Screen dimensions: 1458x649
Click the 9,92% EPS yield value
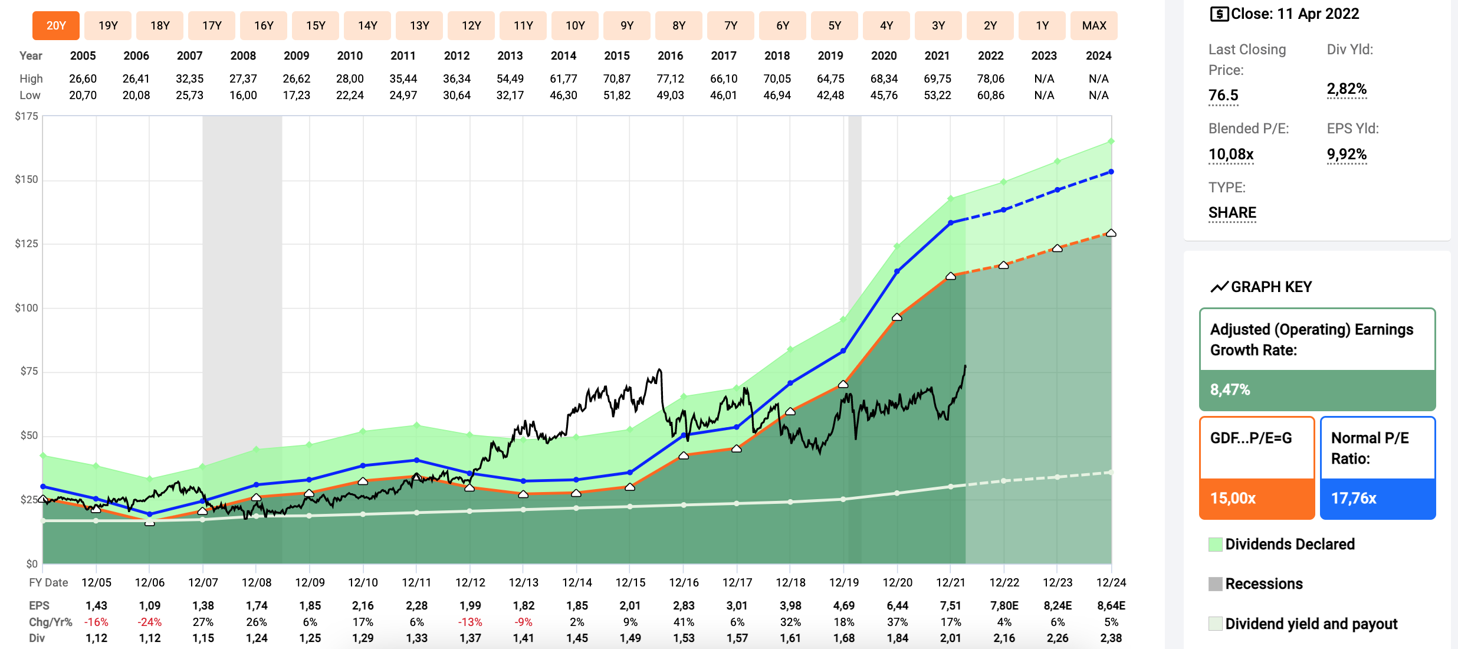(1347, 154)
